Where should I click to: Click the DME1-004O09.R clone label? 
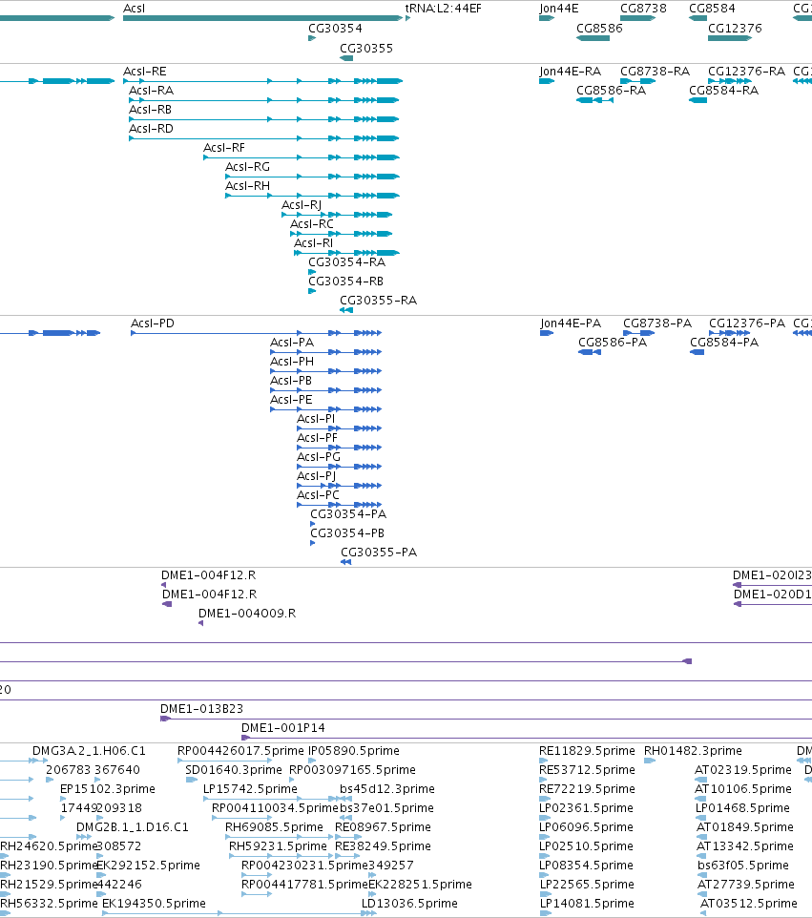pos(247,614)
